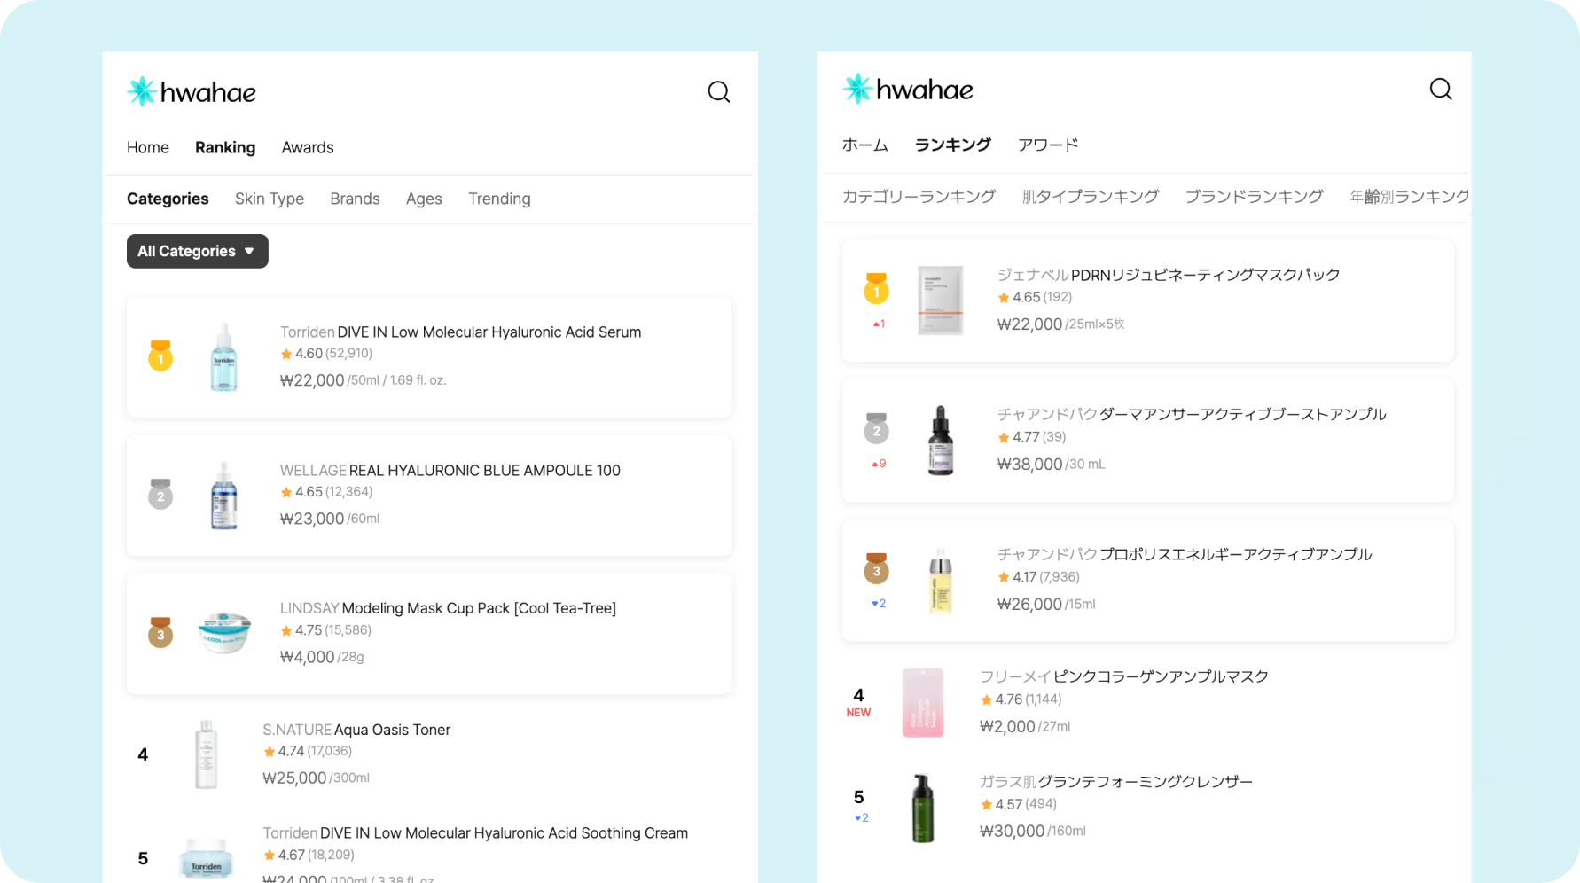Open the ピンクコラーゲンアンプルマスク product

(1147, 702)
